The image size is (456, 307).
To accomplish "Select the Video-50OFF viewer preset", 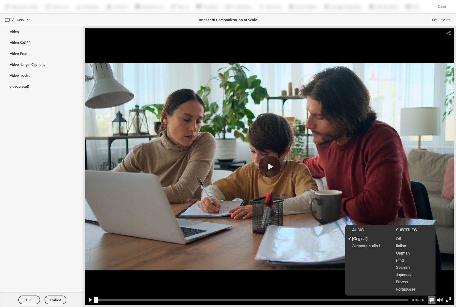I will 20,43.
